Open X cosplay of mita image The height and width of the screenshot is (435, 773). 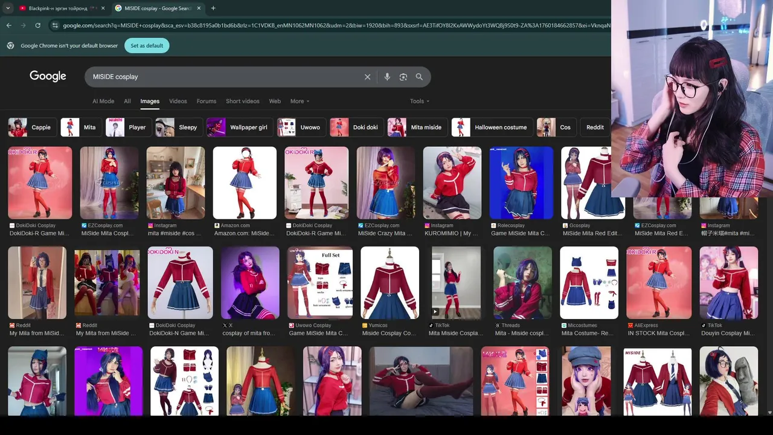(x=250, y=282)
